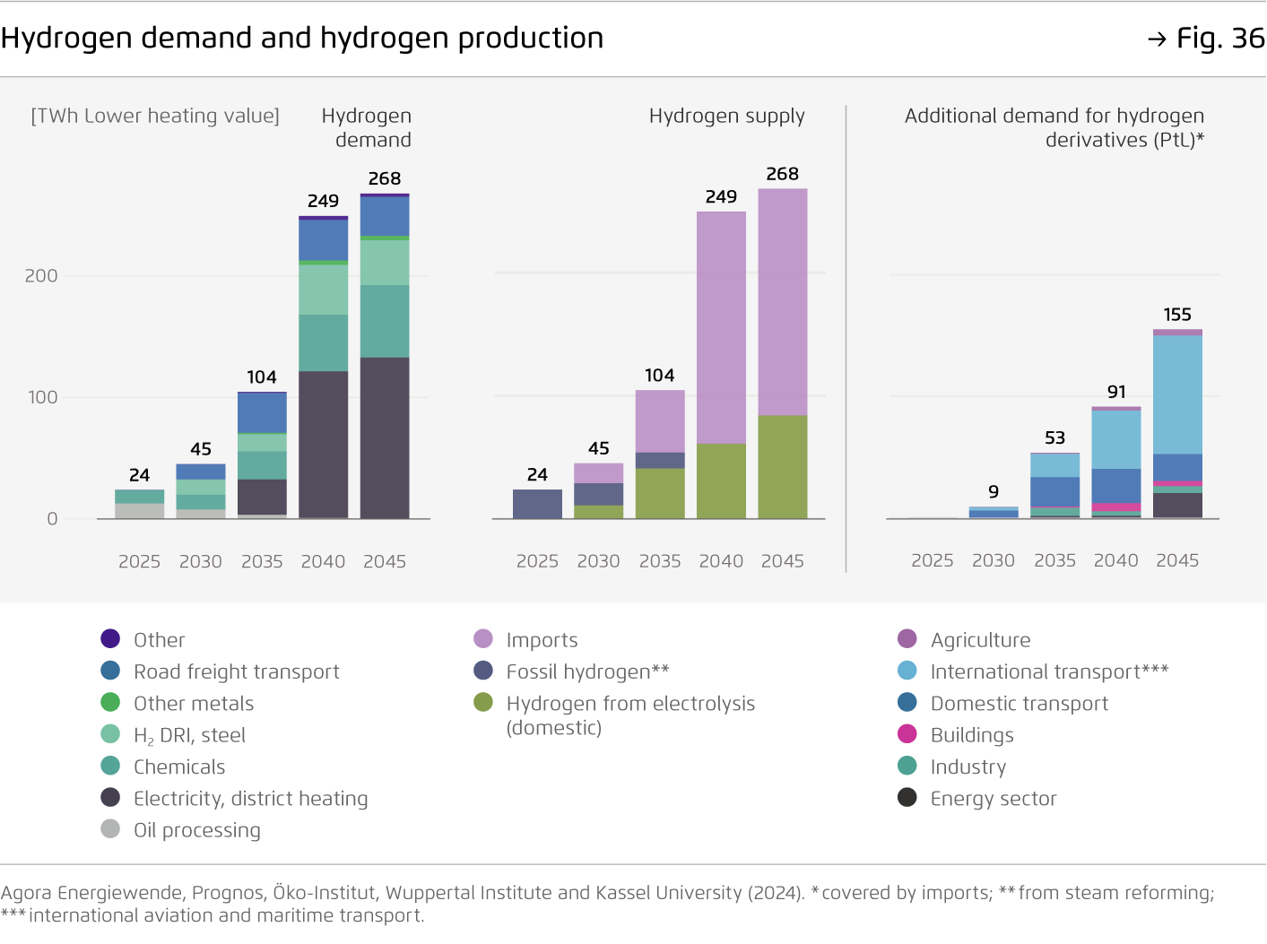Viewport: 1267px width, 944px height.
Task: Click the 'Domestic transport' legend dot
Action: click(x=907, y=702)
